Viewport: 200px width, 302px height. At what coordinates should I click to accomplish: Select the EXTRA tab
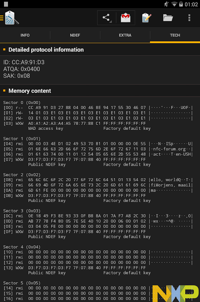click(x=125, y=35)
